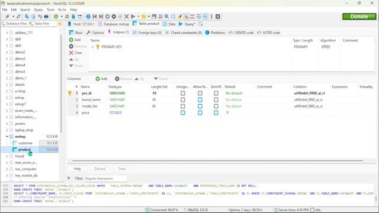379x213 pixels.
Task: Toggle Allow NULL checkbox for pro_id
Action: 200,93
